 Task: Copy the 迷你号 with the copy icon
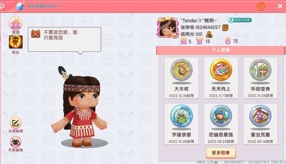(x=225, y=28)
